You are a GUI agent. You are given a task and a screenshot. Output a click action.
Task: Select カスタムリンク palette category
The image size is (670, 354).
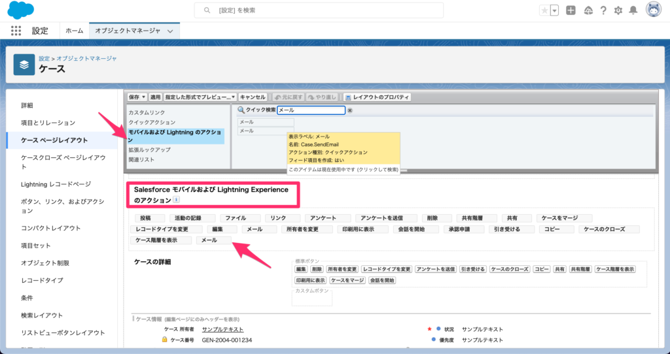147,112
